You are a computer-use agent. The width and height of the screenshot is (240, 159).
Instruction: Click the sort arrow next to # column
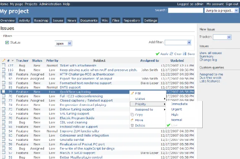(x=13, y=61)
